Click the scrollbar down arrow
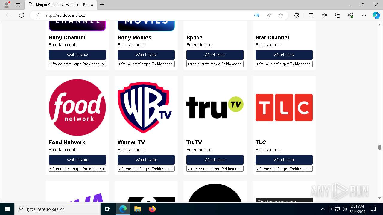Image resolution: width=383 pixels, height=215 pixels. point(379,198)
